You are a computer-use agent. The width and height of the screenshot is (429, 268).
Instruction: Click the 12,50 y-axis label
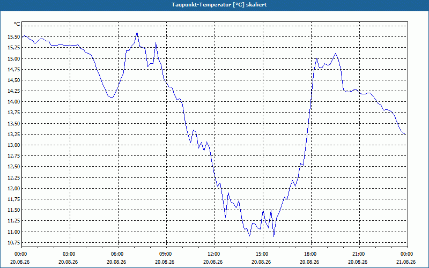pos(14,167)
